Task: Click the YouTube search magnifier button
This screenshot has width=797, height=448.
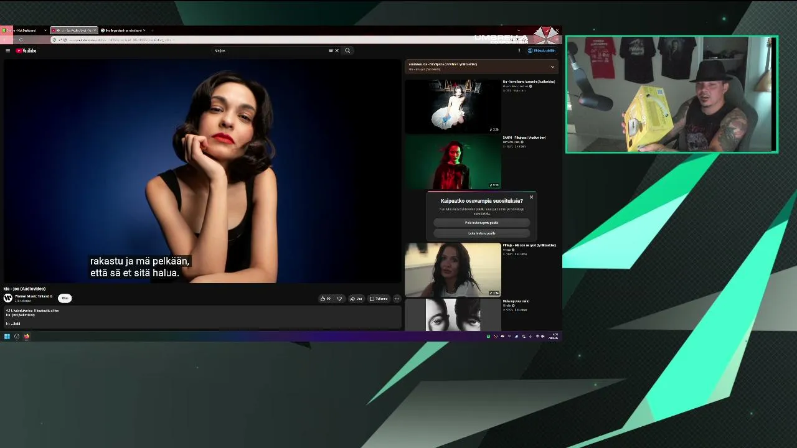Action: (347, 50)
